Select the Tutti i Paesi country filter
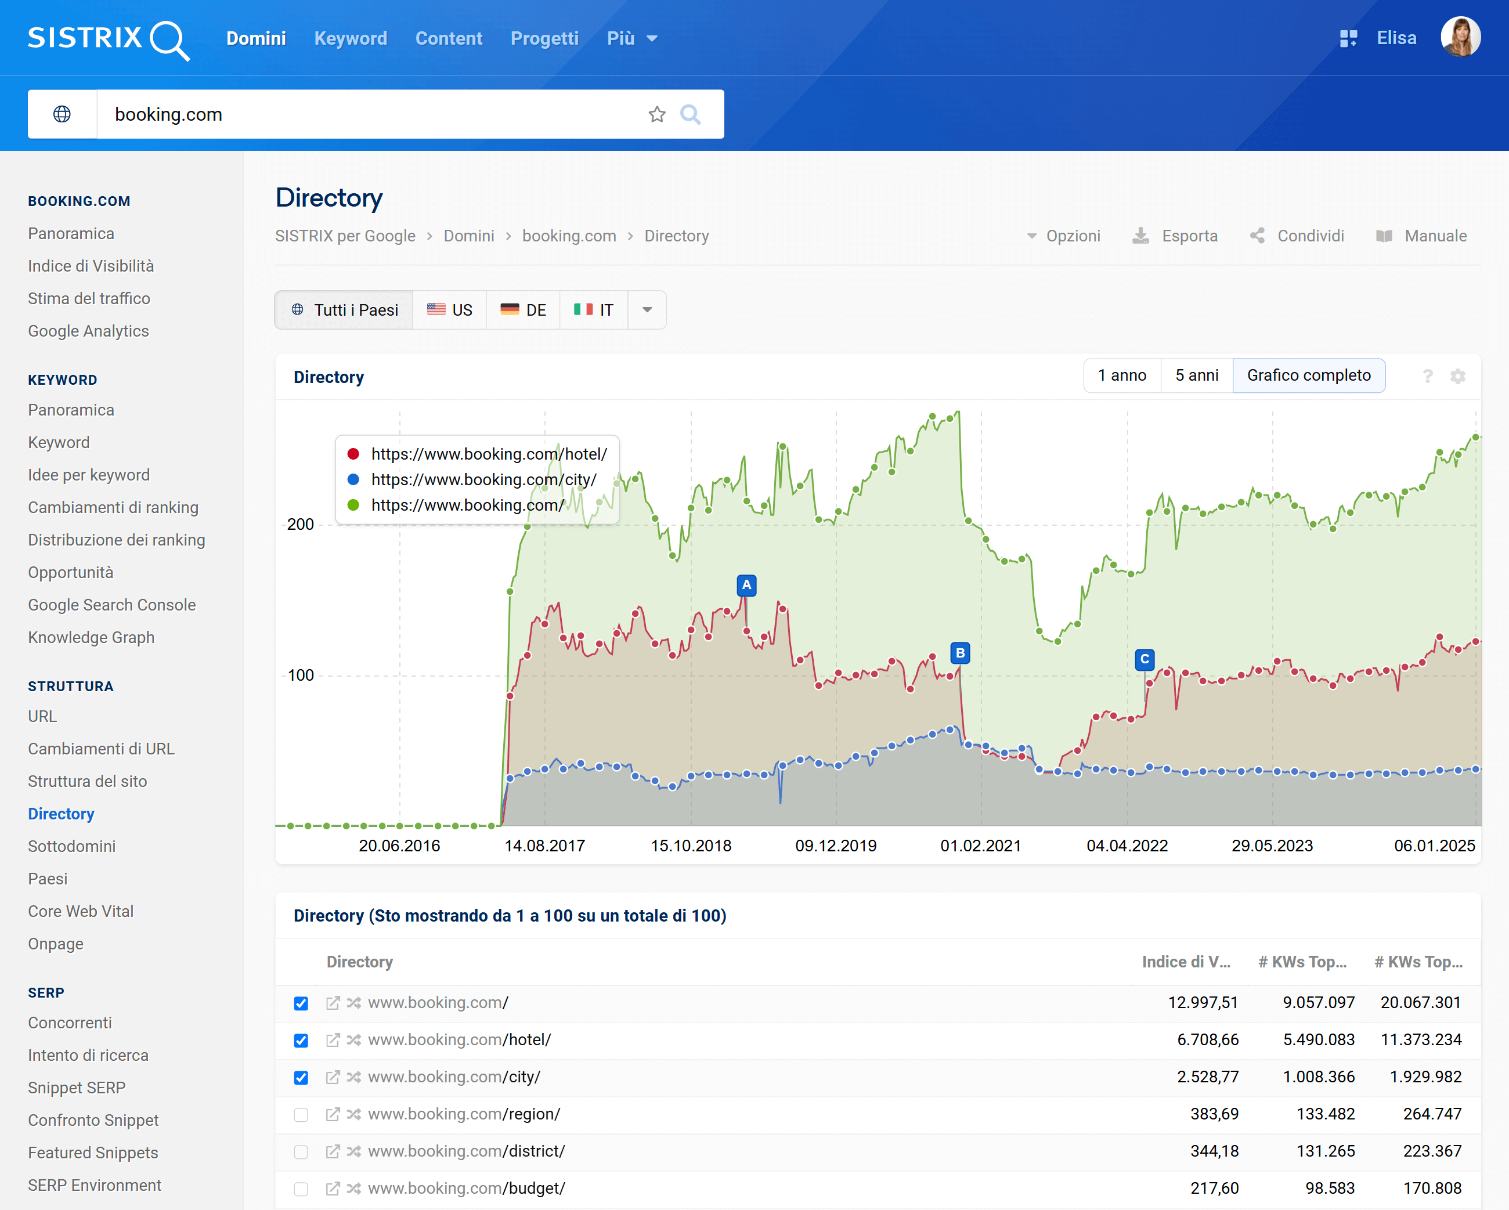This screenshot has width=1509, height=1210. coord(344,310)
